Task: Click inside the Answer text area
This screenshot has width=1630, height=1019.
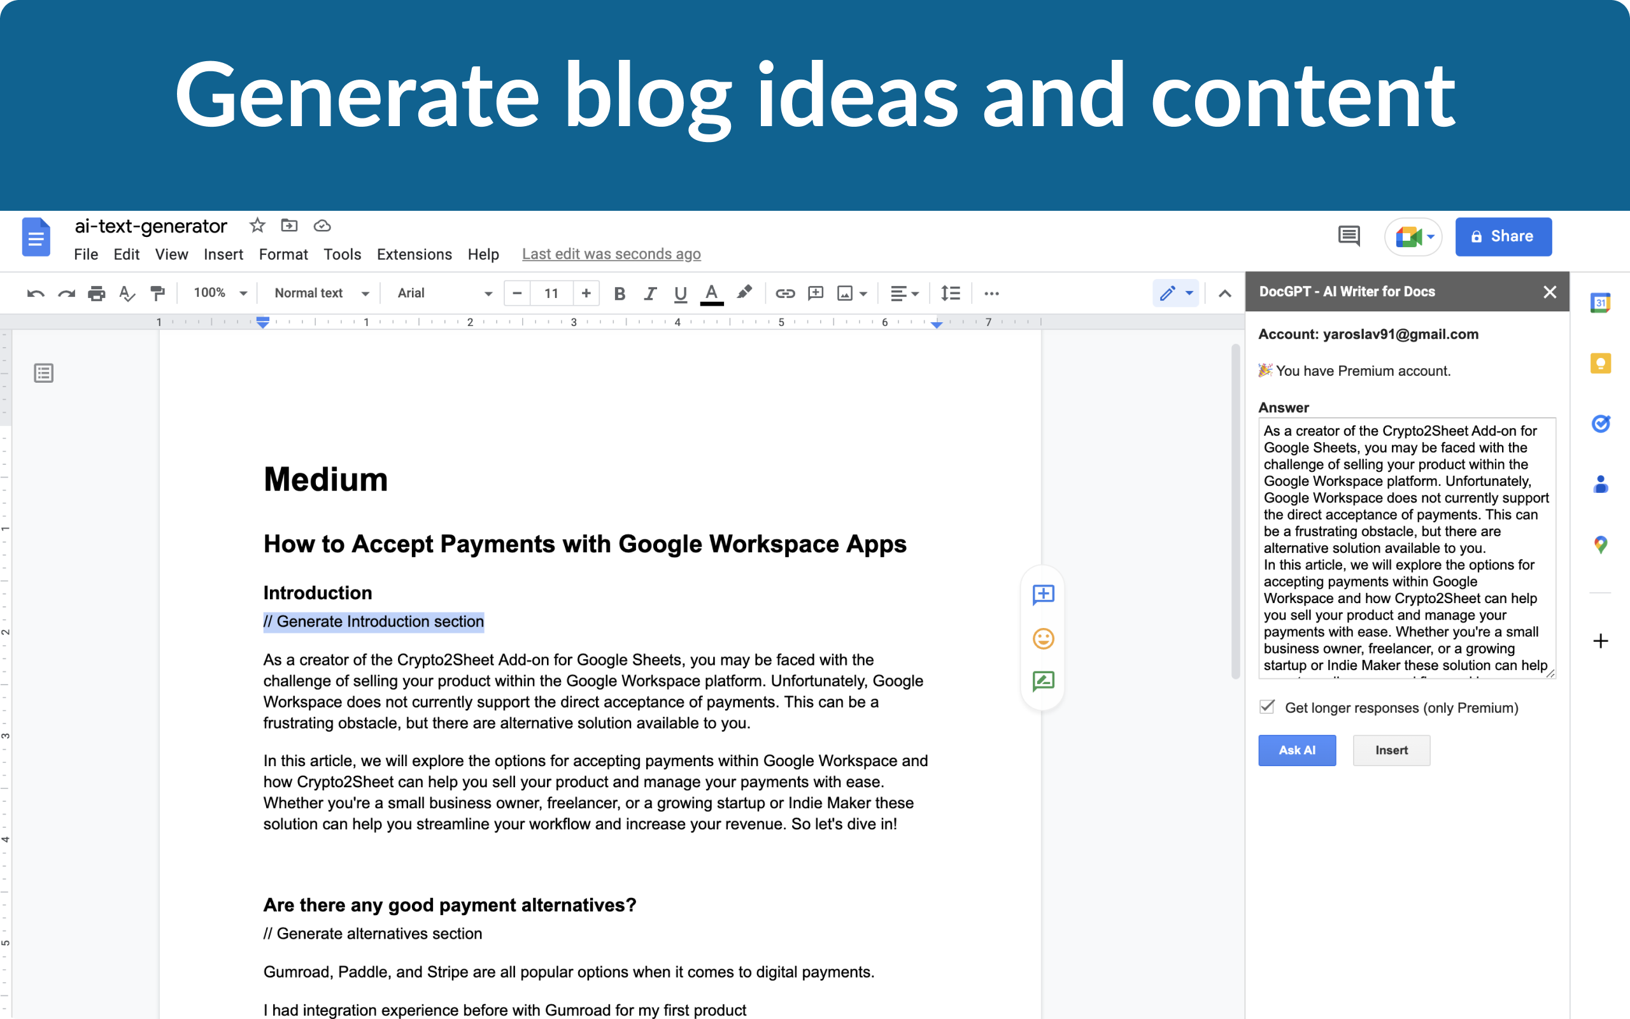Action: (1406, 547)
